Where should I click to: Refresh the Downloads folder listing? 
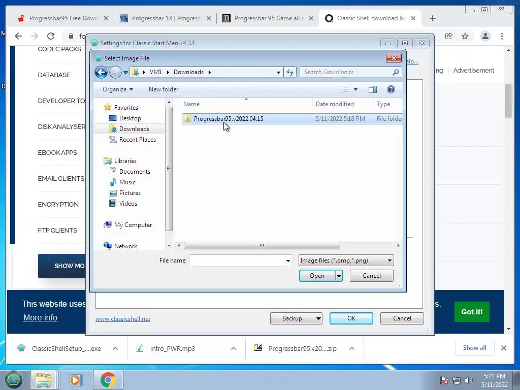pyautogui.click(x=290, y=72)
